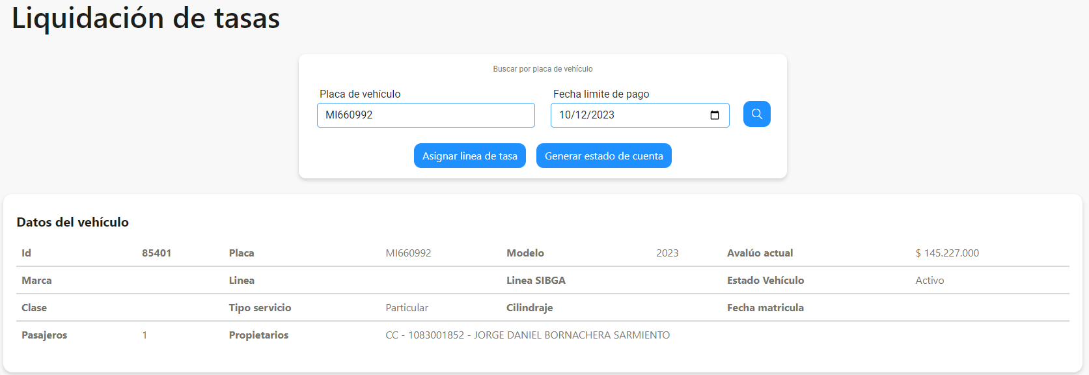The image size is (1089, 375).
Task: Click the Linea label in vehicle table
Action: coord(241,281)
